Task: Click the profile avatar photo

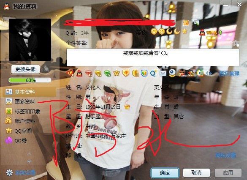Action: tap(30, 40)
